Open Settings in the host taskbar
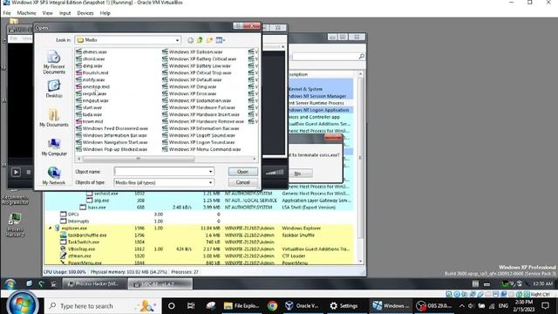 pyautogui.click(x=344, y=306)
